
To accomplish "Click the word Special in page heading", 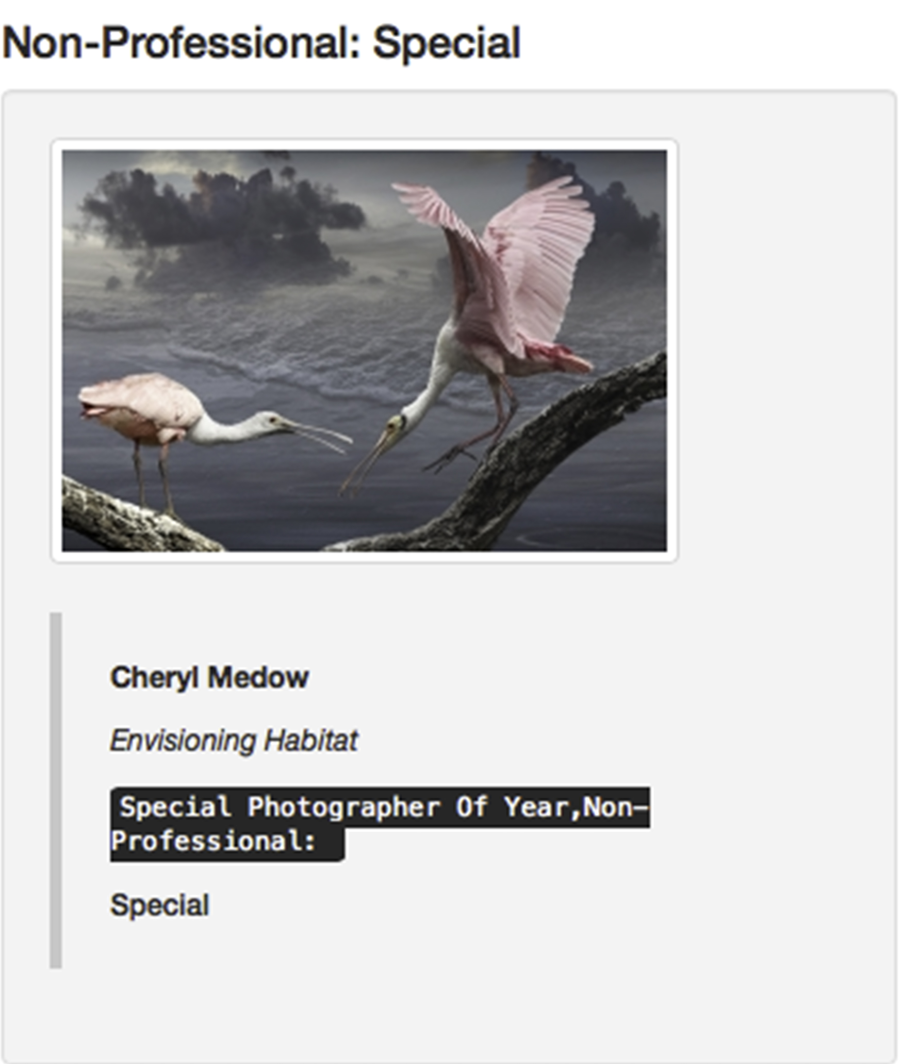I will click(x=447, y=43).
